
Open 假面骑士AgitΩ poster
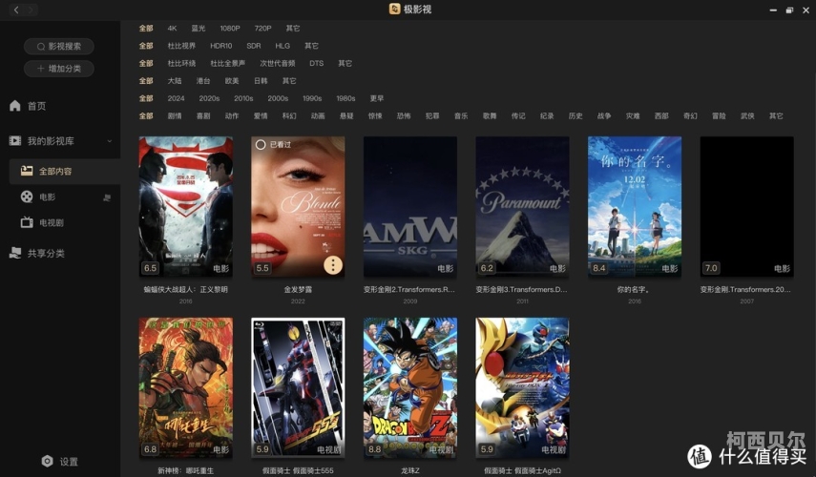point(522,387)
